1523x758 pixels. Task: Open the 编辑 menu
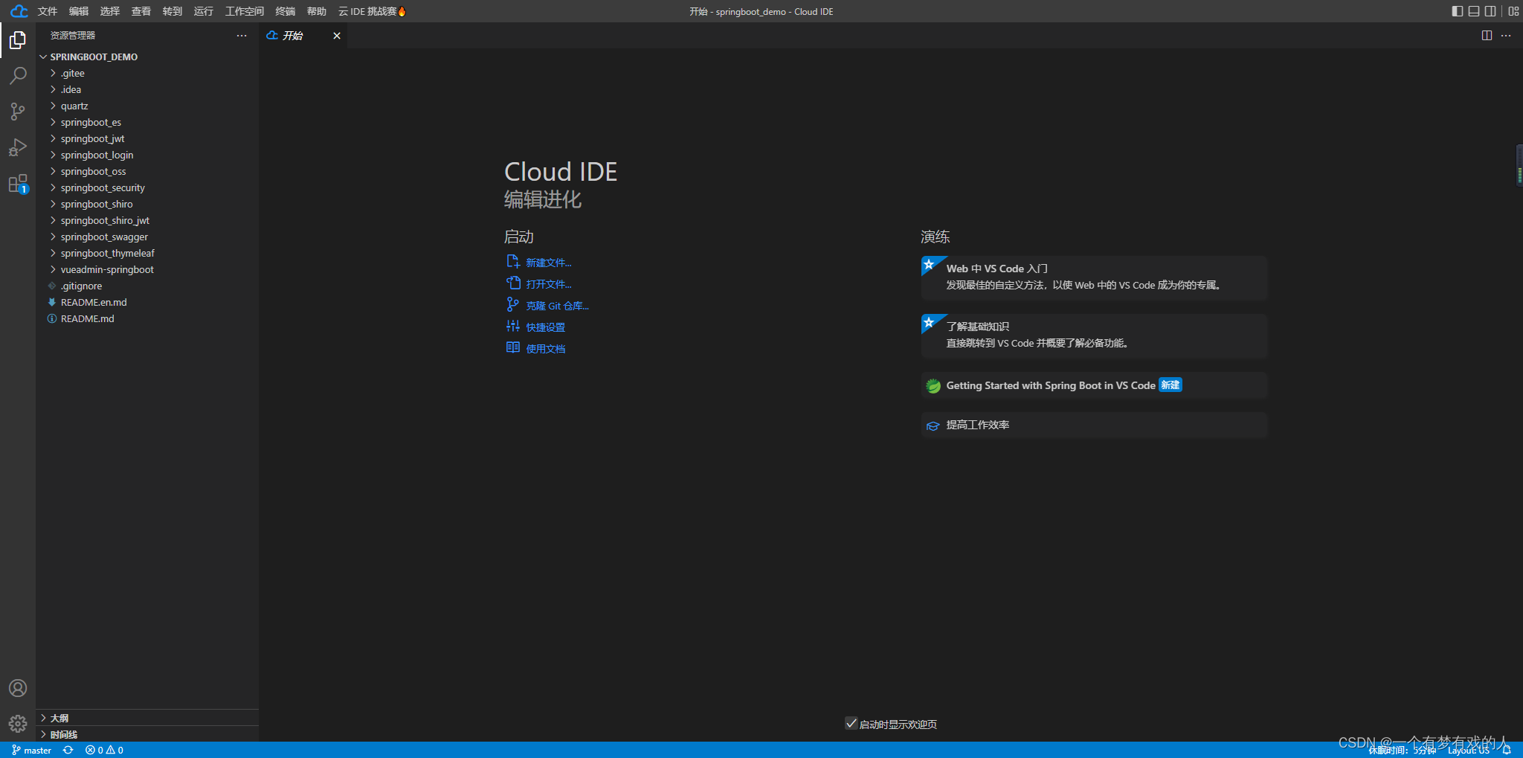79,11
